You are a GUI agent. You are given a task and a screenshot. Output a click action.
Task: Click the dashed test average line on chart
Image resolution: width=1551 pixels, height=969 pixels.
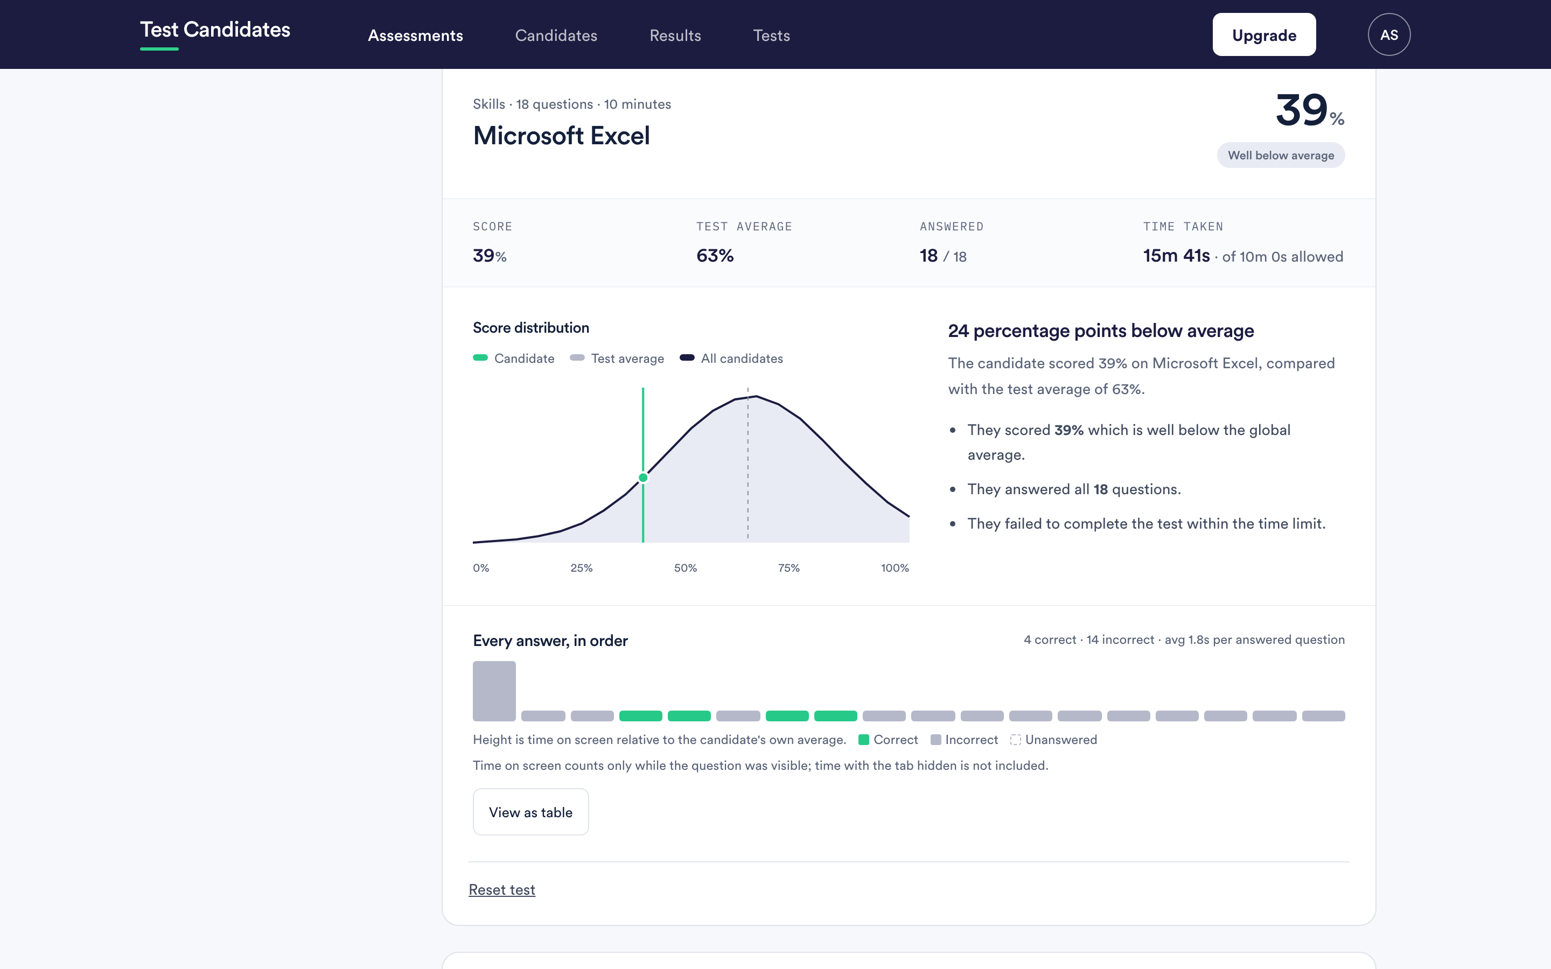[747, 464]
